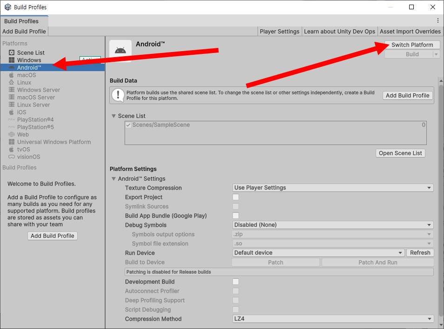Click the visionOS headset icon
This screenshot has height=329, width=444.
click(x=12, y=157)
